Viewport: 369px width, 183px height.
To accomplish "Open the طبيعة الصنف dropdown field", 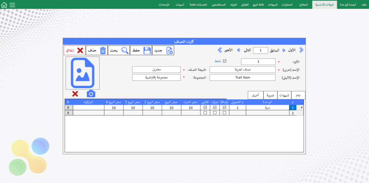I will tap(156, 69).
